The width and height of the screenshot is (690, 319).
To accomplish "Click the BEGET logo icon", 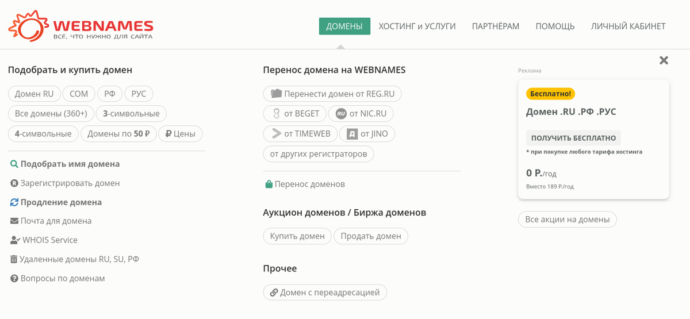I will point(276,114).
